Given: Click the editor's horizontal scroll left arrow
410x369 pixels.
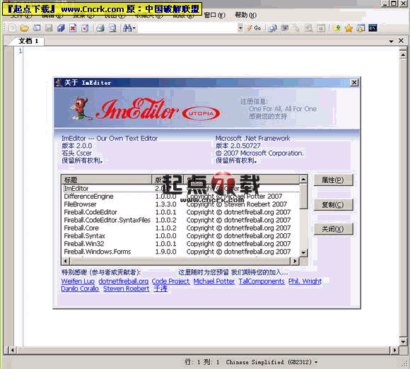Looking at the screenshot, I should coord(13,350).
